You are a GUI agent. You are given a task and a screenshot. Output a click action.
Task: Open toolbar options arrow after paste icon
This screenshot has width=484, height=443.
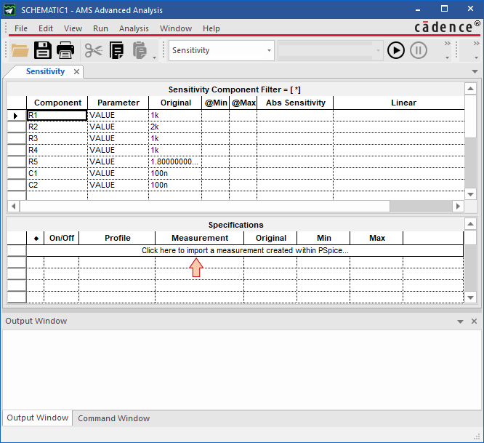154,57
